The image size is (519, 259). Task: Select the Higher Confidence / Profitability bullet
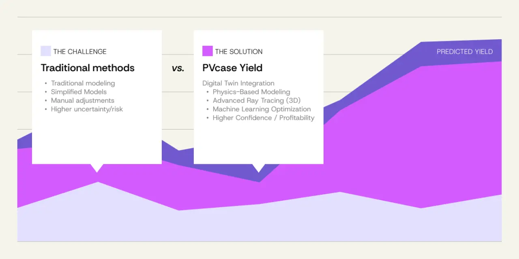pyautogui.click(x=263, y=118)
